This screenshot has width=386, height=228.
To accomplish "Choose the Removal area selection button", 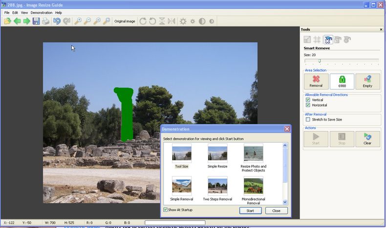I will (316, 82).
